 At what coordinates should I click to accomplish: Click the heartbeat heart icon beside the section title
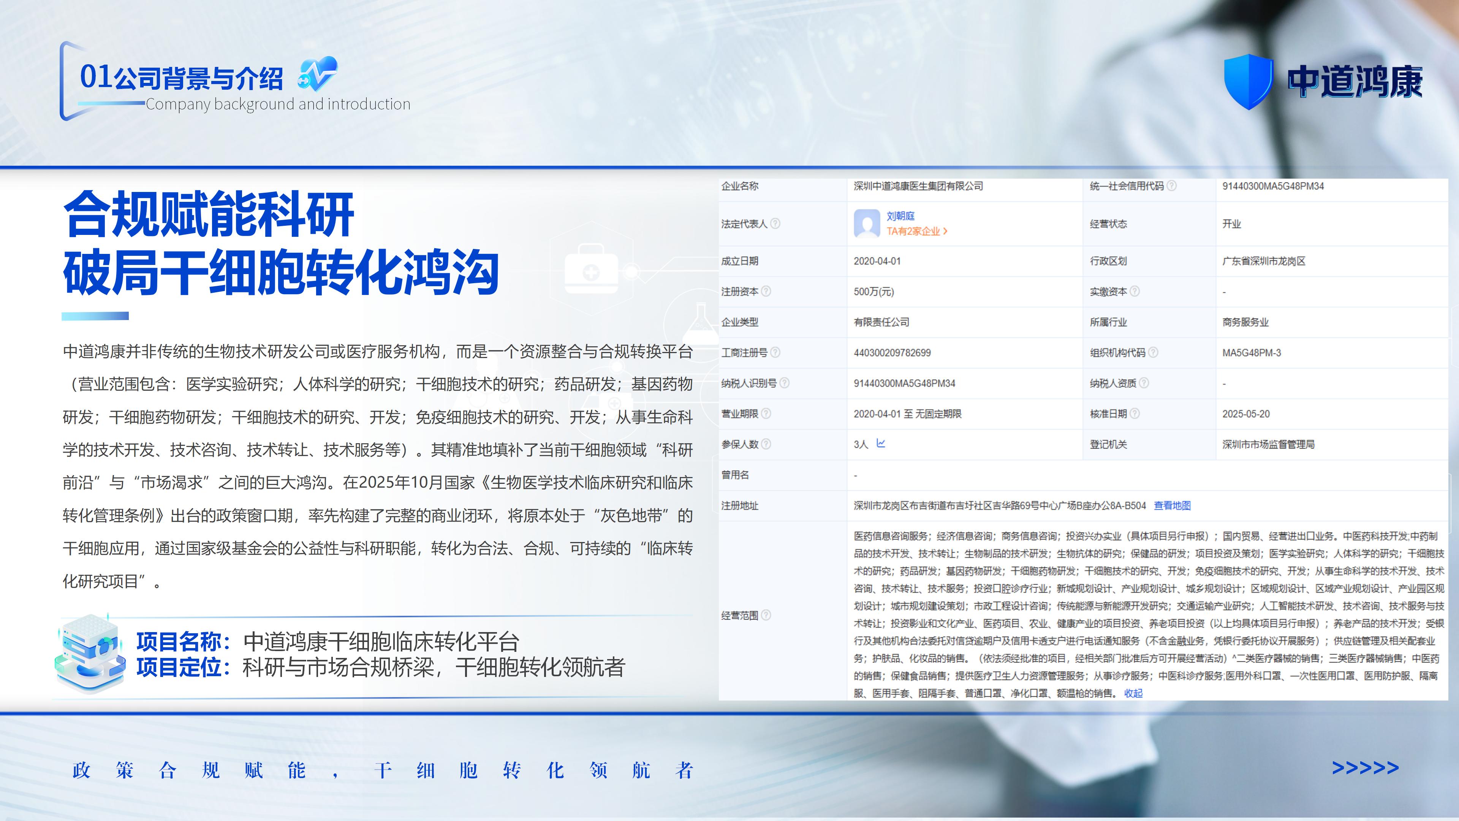click(x=317, y=74)
